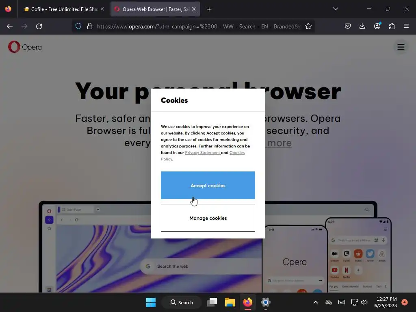
Task: Click the Firefox View icon
Action: [8, 9]
